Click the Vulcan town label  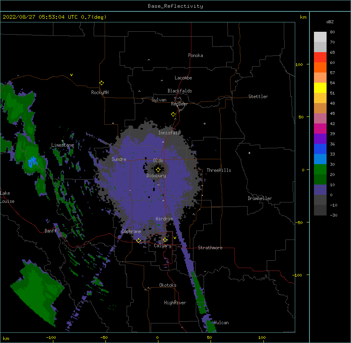point(221,323)
